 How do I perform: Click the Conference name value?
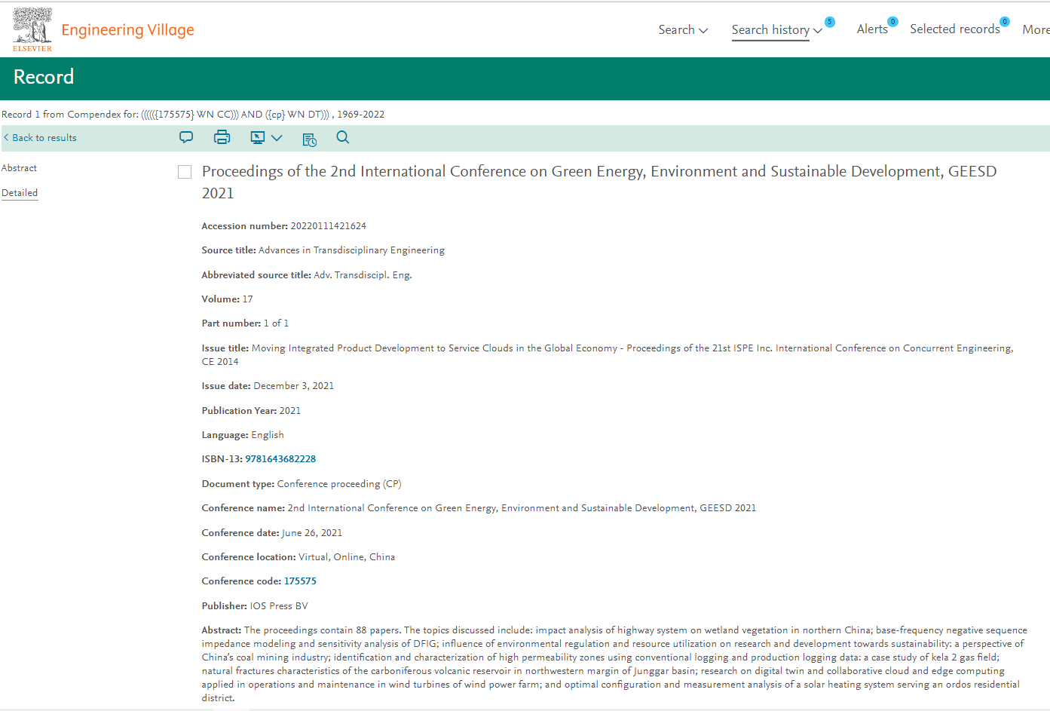522,508
